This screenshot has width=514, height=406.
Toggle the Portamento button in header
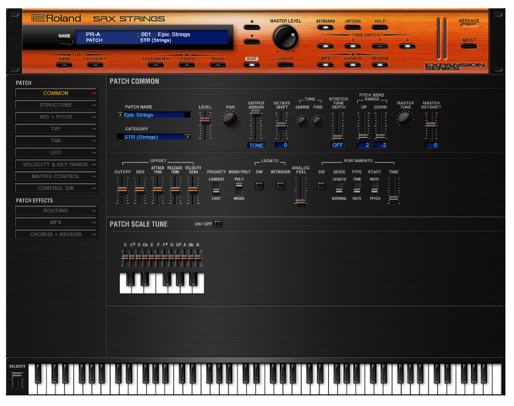point(155,65)
